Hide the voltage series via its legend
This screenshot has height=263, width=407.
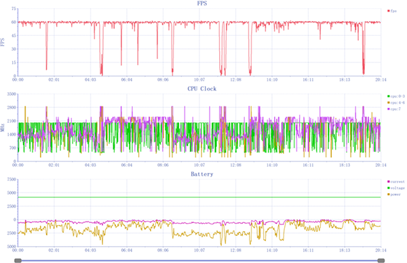396,188
